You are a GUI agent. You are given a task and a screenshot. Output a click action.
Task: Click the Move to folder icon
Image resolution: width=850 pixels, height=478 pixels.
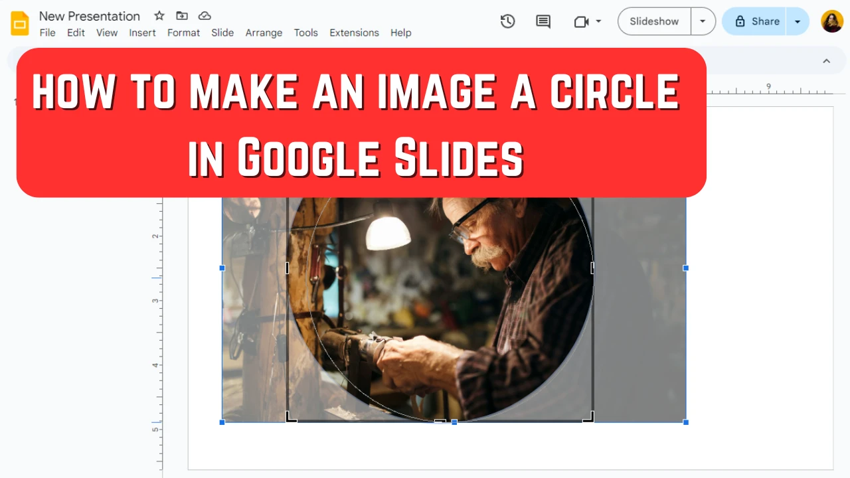[182, 15]
